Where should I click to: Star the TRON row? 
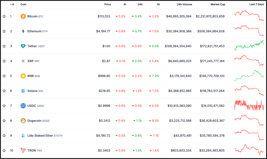click(4, 150)
